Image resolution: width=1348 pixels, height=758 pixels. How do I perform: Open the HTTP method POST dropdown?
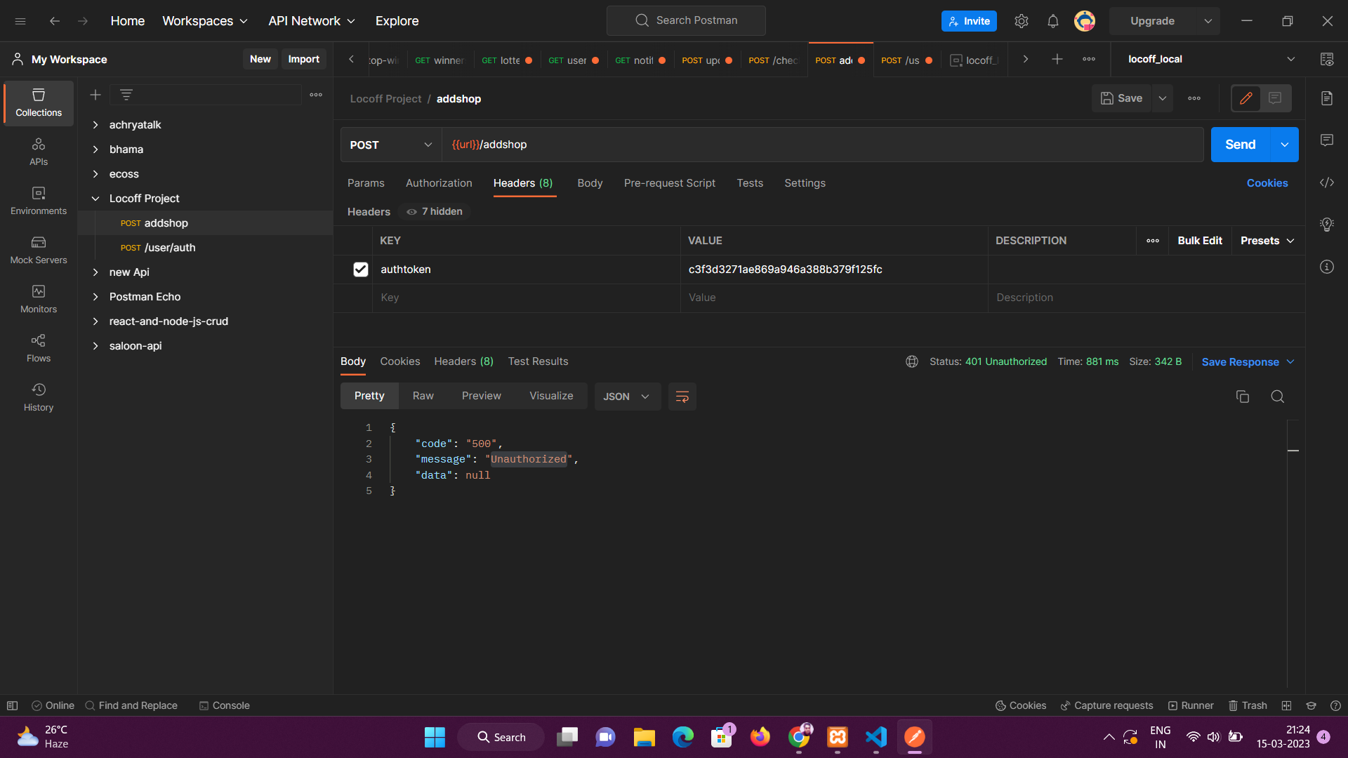point(391,145)
